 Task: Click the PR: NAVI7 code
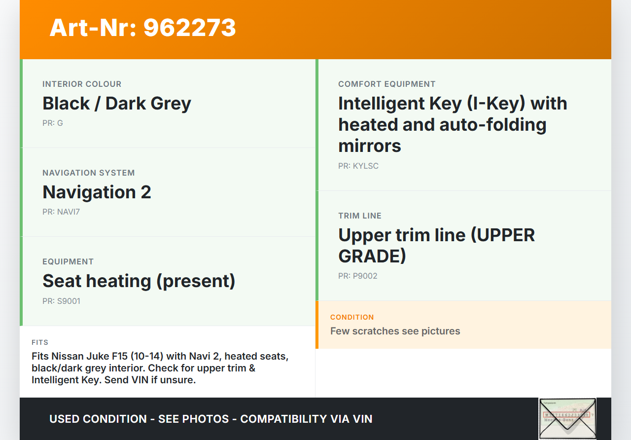[x=61, y=212]
